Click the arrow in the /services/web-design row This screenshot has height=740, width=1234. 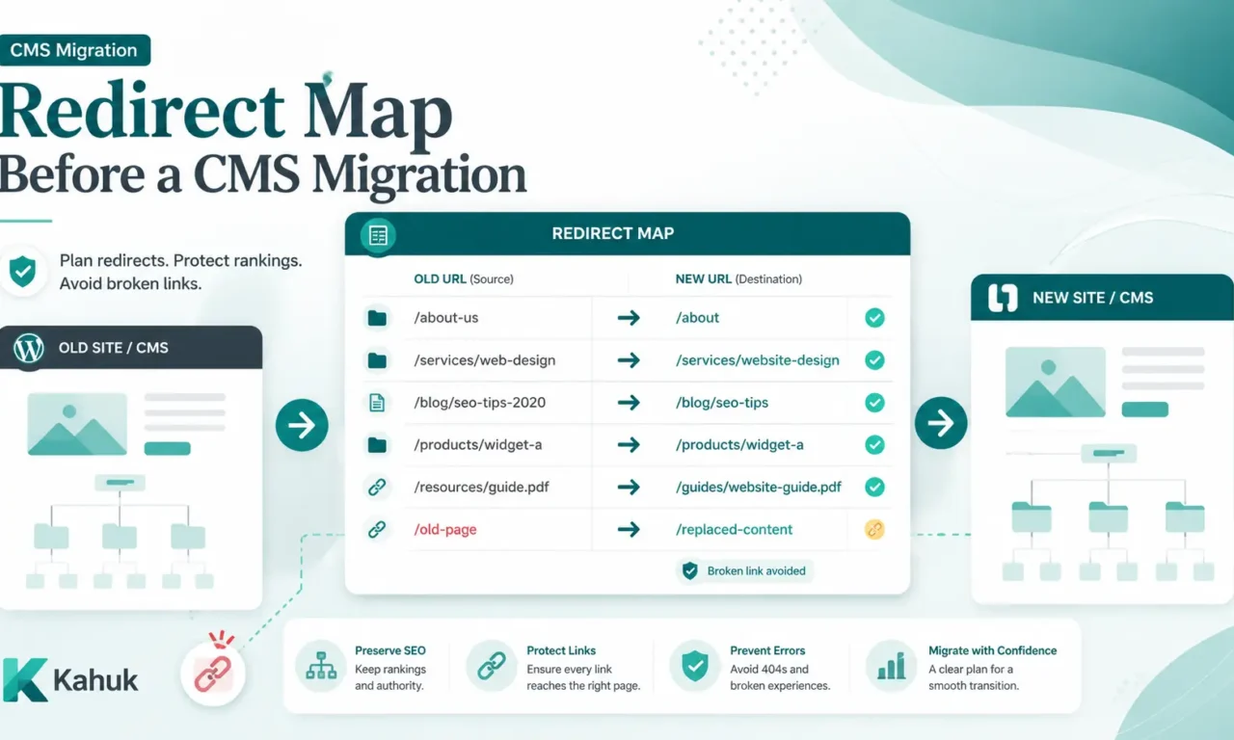(x=629, y=360)
